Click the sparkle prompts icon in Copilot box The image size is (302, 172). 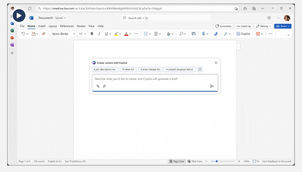tap(98, 86)
